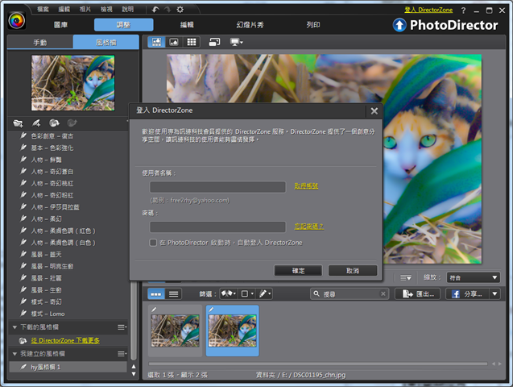Open the color label filter dropdown
Viewport: 513px width, 387px height.
(247, 293)
